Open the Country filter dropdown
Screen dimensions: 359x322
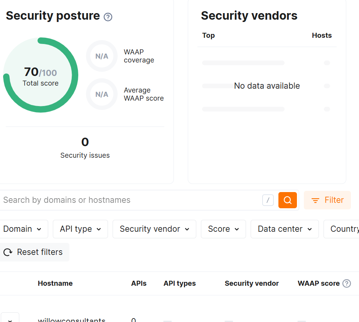coord(346,229)
